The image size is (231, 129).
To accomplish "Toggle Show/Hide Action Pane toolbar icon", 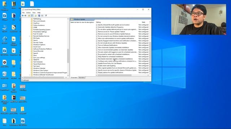I will point(42,16).
